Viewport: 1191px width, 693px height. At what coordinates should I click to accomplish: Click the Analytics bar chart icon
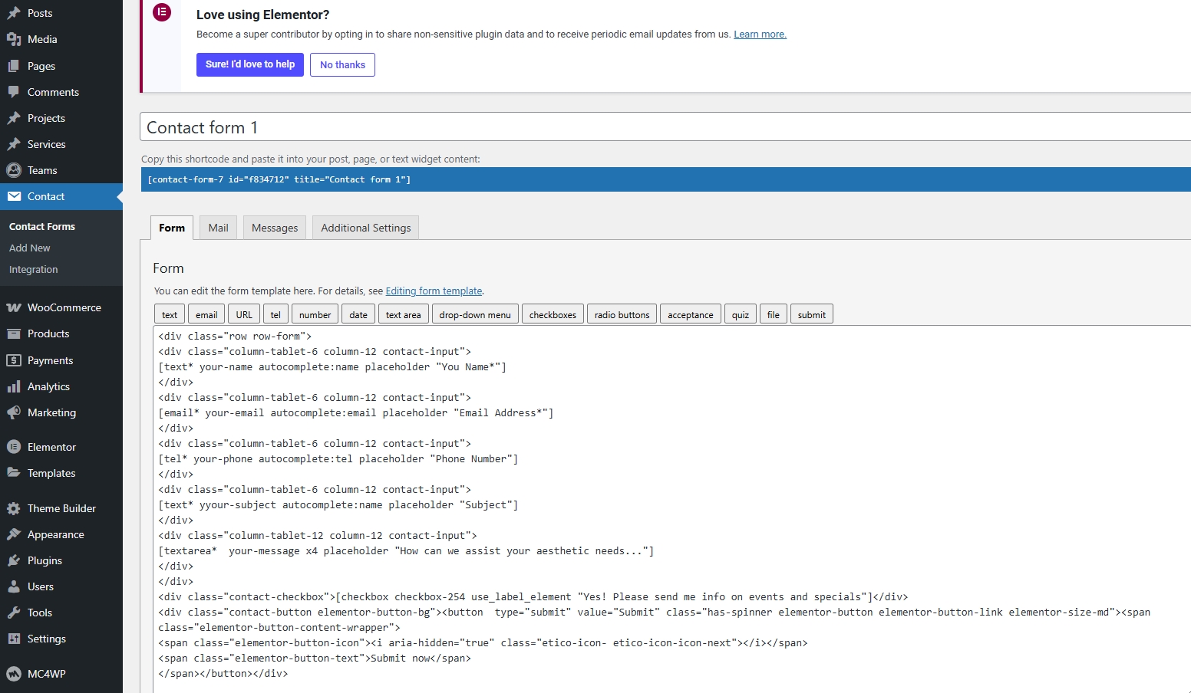[x=14, y=386]
